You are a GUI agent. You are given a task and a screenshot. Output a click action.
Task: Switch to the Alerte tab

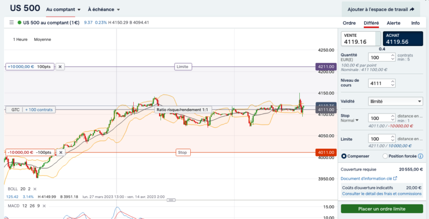coord(393,23)
